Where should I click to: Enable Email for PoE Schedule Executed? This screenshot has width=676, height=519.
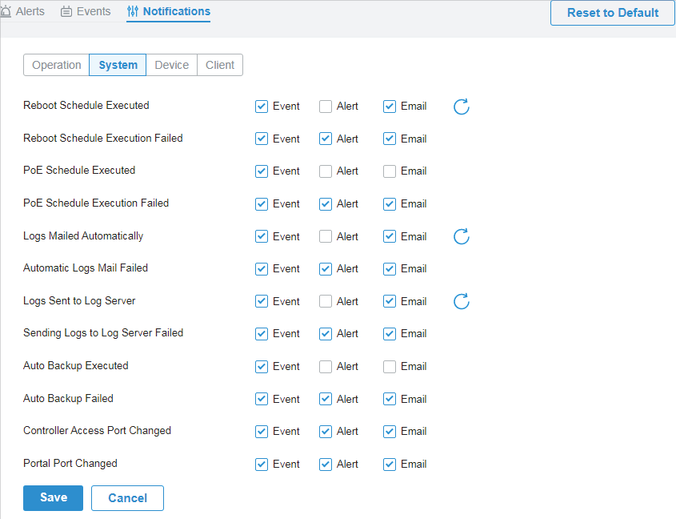(390, 171)
